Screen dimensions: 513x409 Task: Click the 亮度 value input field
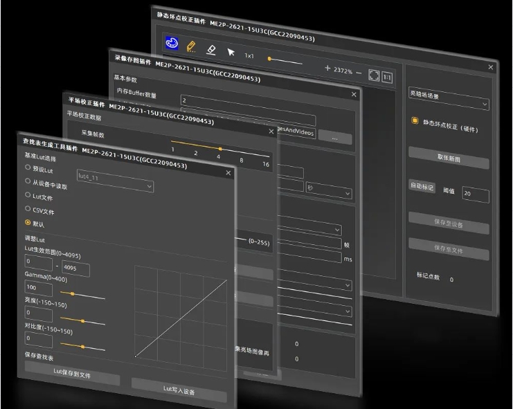(39, 314)
